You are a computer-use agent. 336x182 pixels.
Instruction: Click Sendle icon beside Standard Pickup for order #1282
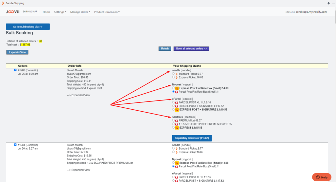[177, 74]
